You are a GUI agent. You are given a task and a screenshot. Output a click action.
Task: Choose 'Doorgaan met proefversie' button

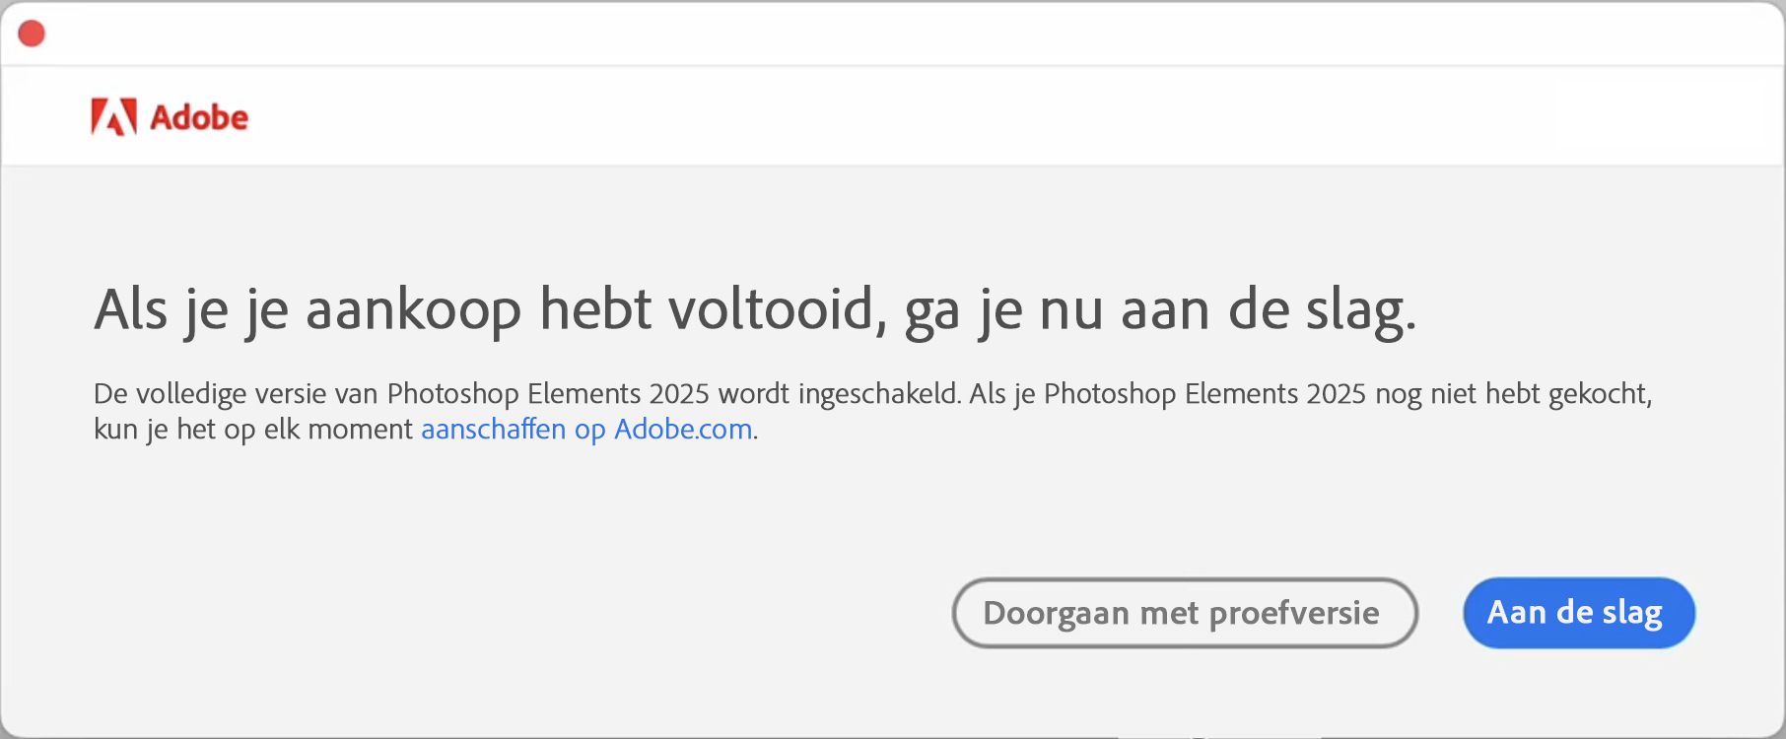[x=1185, y=613]
